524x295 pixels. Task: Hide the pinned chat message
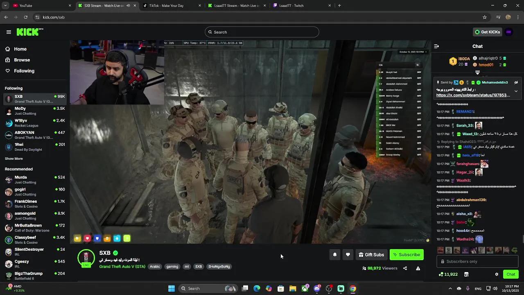[x=516, y=82]
